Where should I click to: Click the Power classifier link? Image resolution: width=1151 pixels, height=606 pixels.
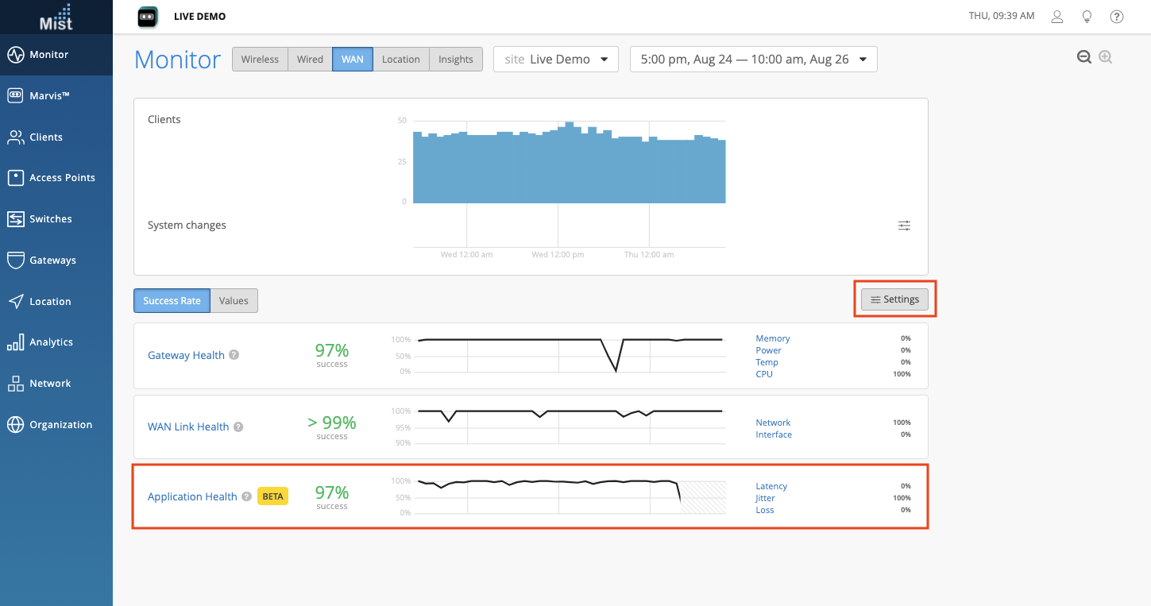pos(769,350)
